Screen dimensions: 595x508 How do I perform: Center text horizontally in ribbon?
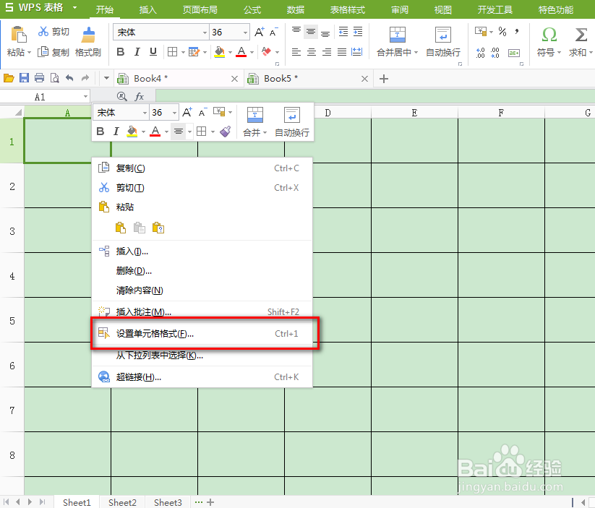311,52
